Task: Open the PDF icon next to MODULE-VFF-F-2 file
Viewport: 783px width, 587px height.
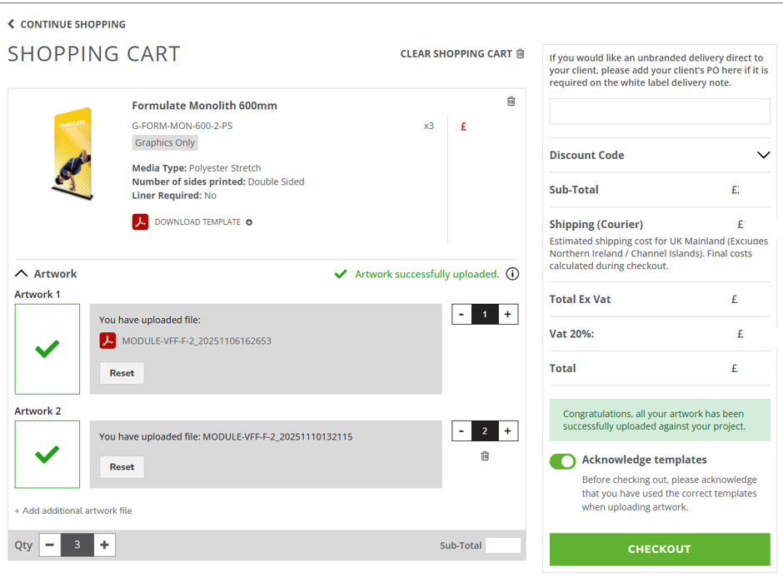Action: point(109,340)
